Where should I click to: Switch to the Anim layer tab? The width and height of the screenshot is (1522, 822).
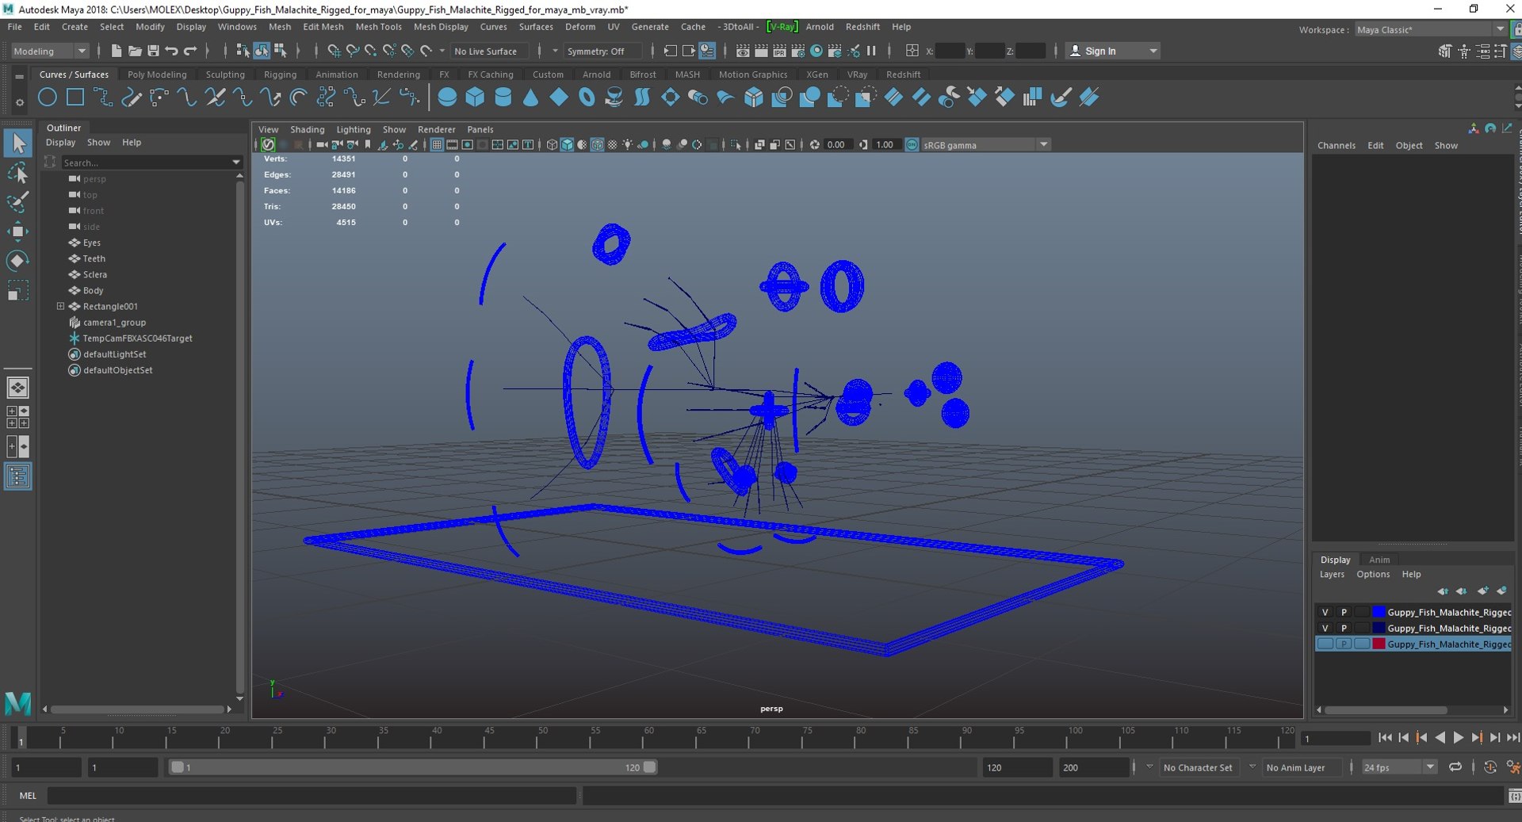coord(1379,560)
